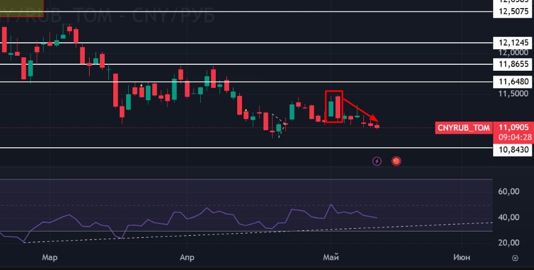
Task: Select the 11,6480 price level label
Action: (x=514, y=81)
